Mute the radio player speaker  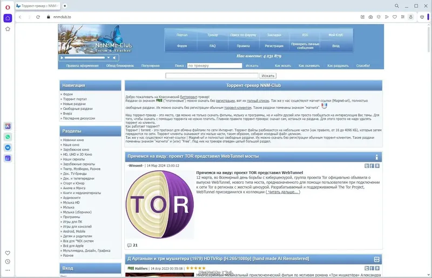pyautogui.click(x=114, y=58)
